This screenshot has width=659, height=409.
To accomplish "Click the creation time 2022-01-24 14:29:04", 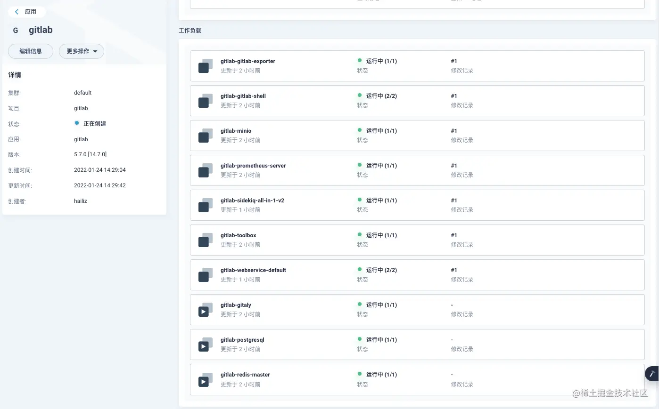I will pyautogui.click(x=100, y=170).
